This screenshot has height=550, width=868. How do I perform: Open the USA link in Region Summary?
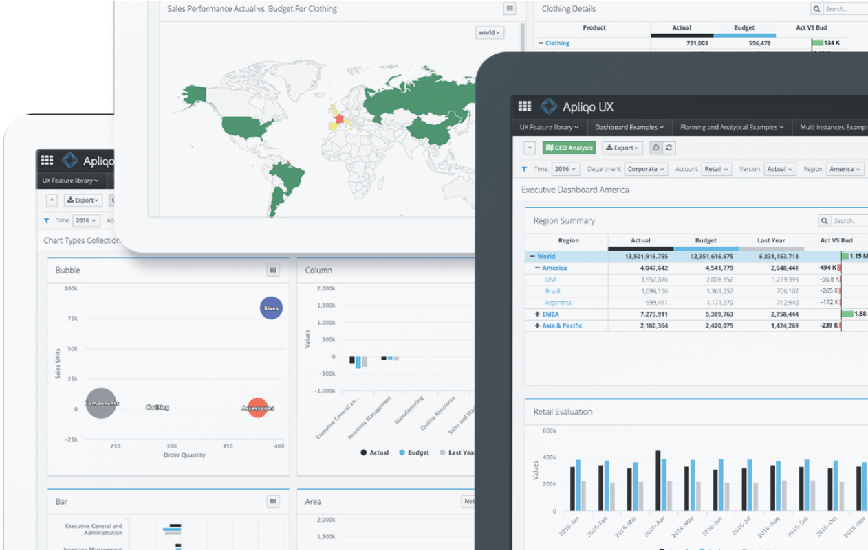point(551,279)
